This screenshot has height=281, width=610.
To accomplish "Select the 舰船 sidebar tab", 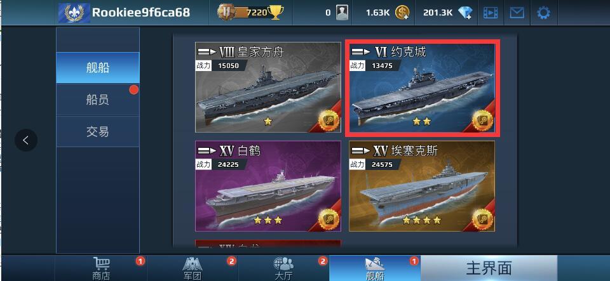I will [98, 68].
